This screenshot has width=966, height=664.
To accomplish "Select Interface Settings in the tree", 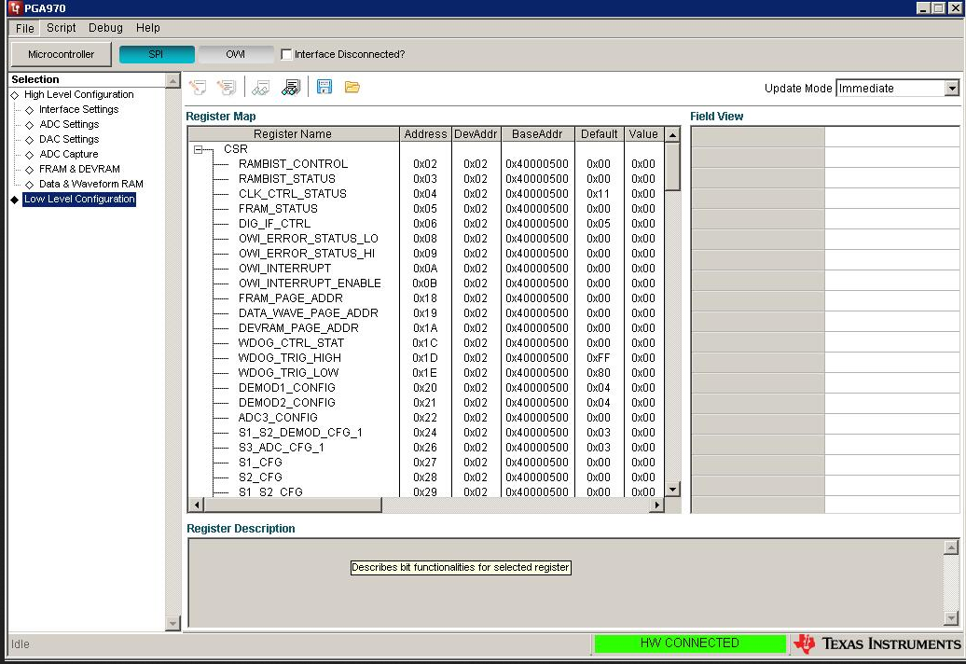I will 79,109.
